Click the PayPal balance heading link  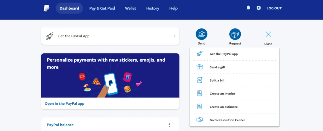pos(60,125)
